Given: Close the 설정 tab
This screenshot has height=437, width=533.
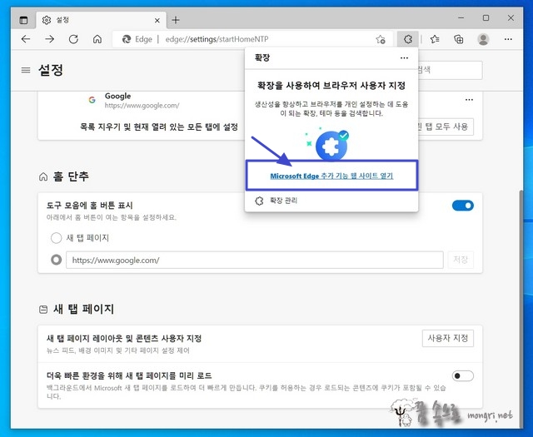Looking at the screenshot, I should (x=157, y=20).
